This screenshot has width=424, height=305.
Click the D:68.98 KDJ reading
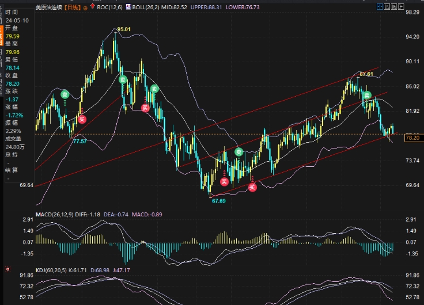click(x=100, y=270)
